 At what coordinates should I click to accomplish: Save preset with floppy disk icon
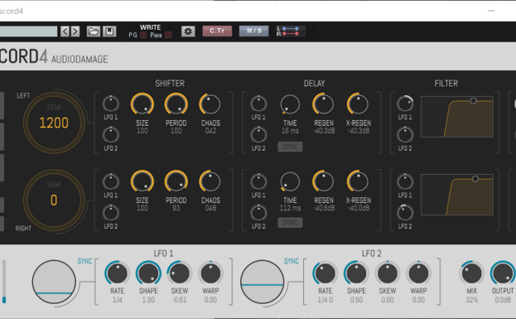point(110,31)
